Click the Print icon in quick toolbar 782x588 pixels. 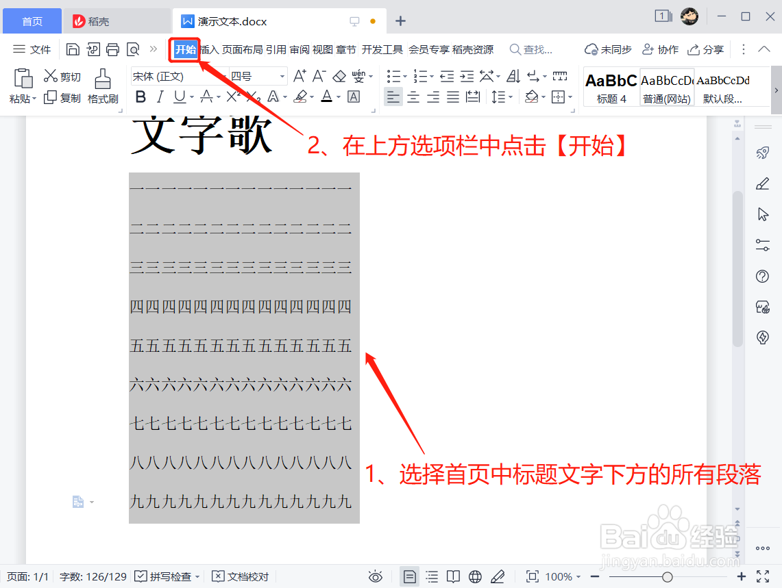tap(112, 49)
